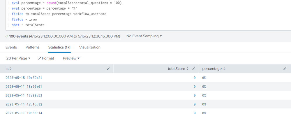Image resolution: width=291 pixels, height=114 pixels.
Task: Sort by the totalScore column
Action: coord(178,69)
